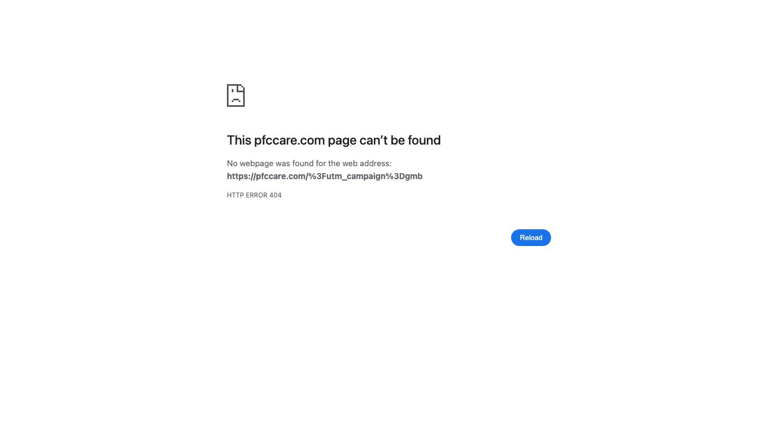This screenshot has height=437, width=778.
Task: Click the word 'ERROR' in the status line
Action: 256,195
